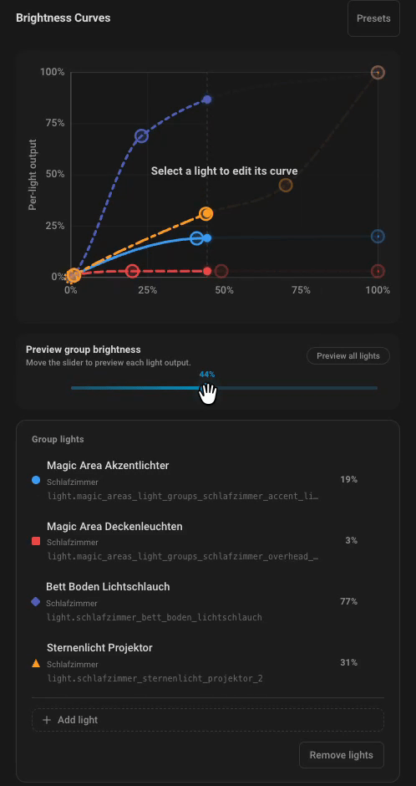Click the blue circle icon for Akzentlichter
This screenshot has height=786, width=416.
(x=36, y=480)
